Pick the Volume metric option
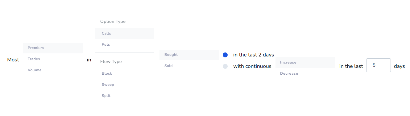The height and width of the screenshot is (116, 410). click(x=53, y=70)
